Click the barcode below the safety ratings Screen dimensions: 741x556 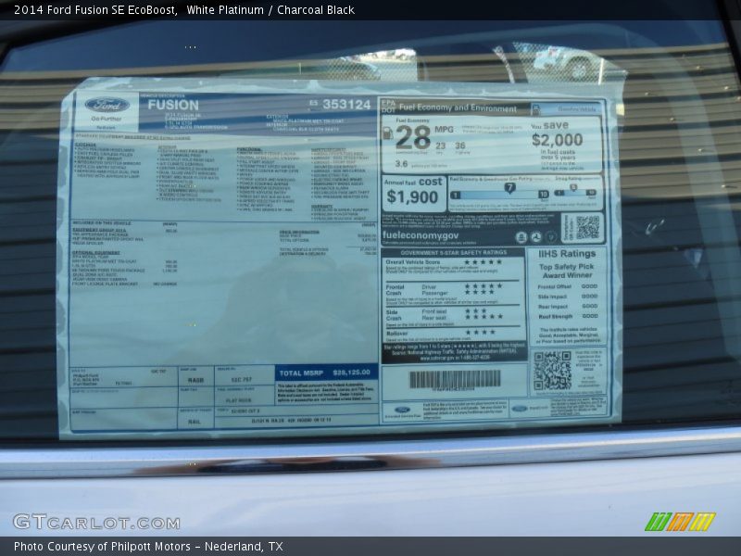[454, 379]
